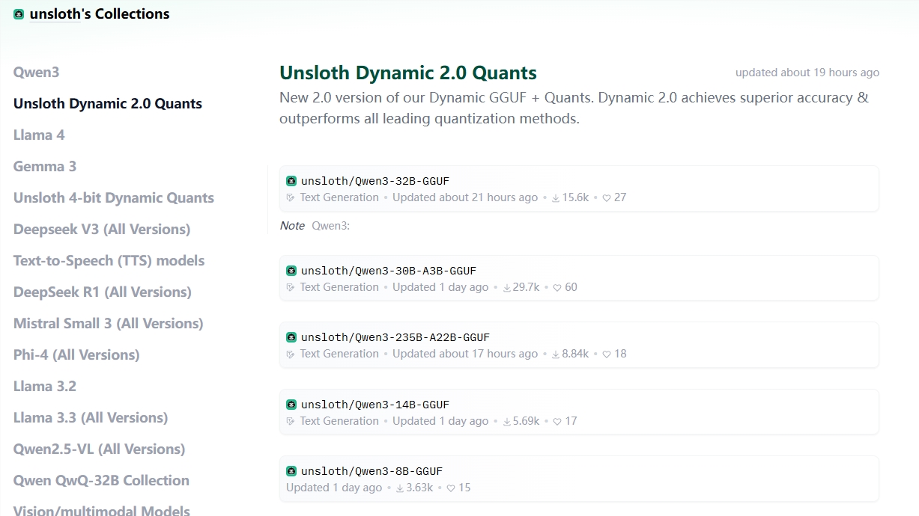Click the download icon beside 5.69k

[x=507, y=422]
